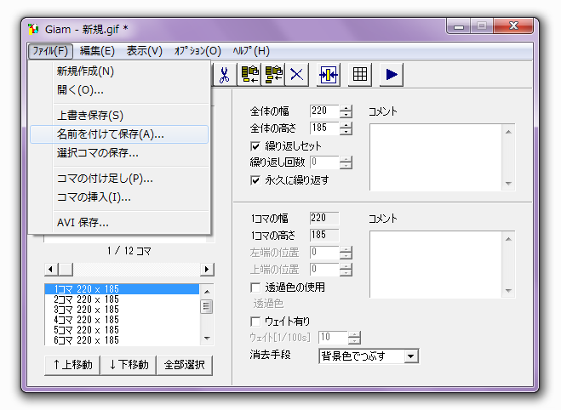Click the scissors cut icon
561x410 pixels.
(x=225, y=75)
